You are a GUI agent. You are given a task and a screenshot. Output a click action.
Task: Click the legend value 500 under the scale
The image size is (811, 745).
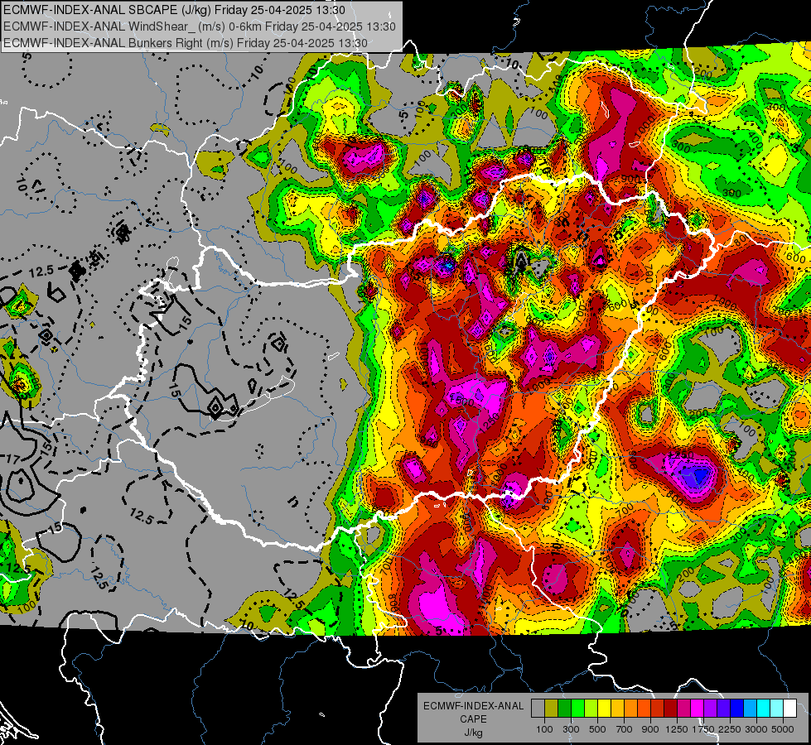[597, 729]
